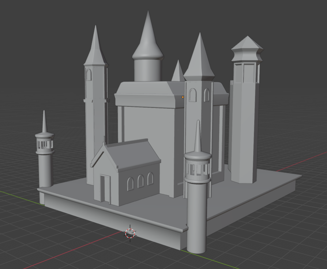Select the cylinder drum under central cone
This screenshot has height=269, width=327.
click(x=147, y=70)
